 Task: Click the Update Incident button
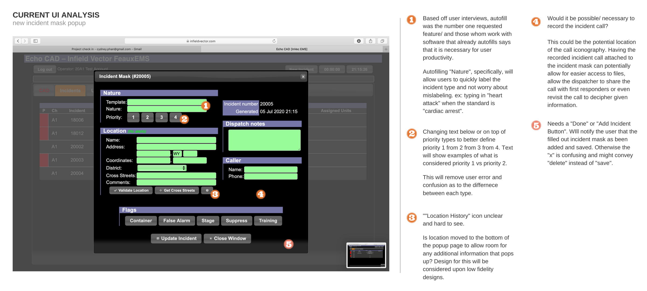(176, 238)
